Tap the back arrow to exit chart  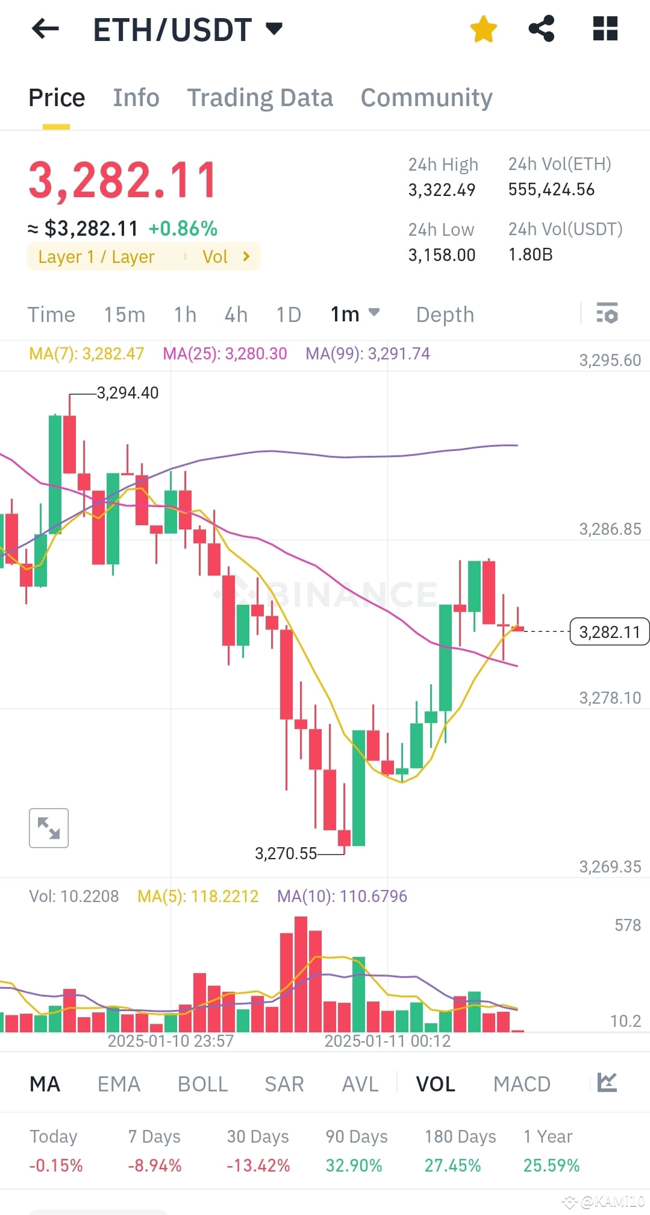(44, 28)
